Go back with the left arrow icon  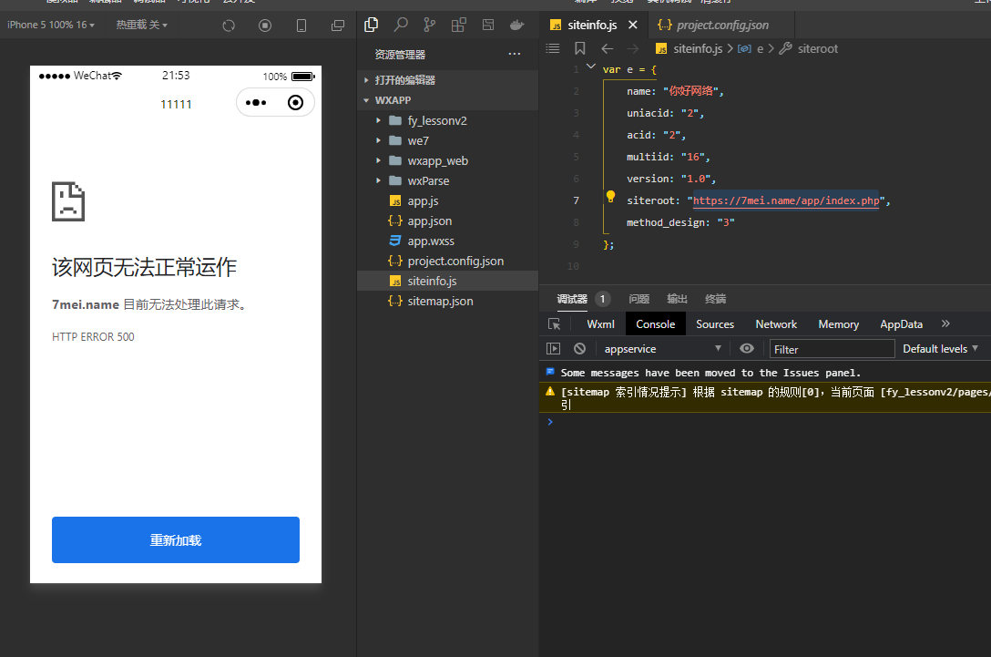tap(608, 48)
